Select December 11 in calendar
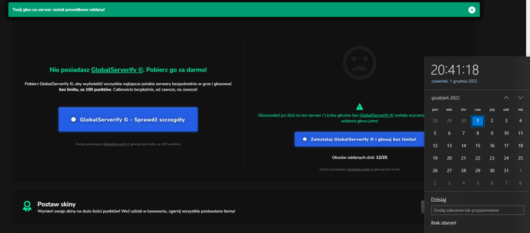This screenshot has width=530, height=233. pos(520,133)
